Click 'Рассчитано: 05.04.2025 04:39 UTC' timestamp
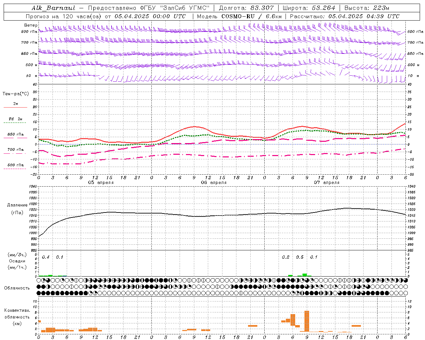This screenshot has width=425, height=340. (345, 16)
